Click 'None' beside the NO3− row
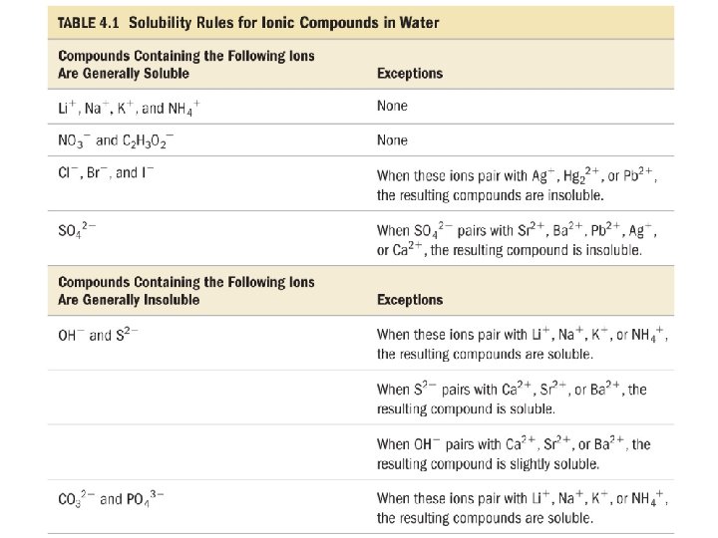The height and width of the screenshot is (538, 718). coord(392,140)
